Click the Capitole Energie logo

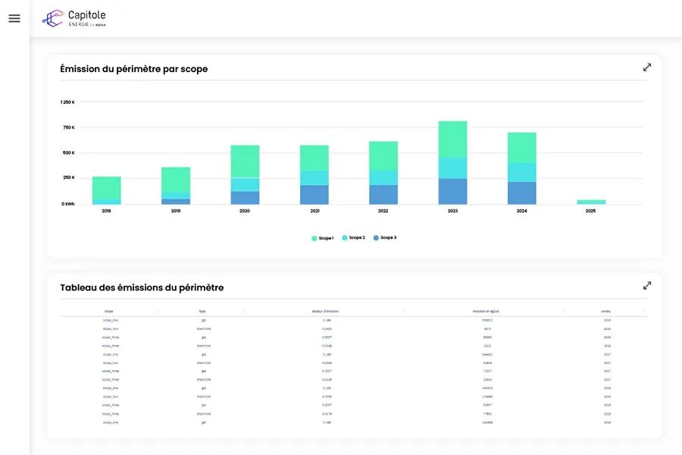coord(74,18)
